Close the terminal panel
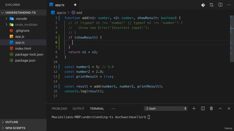Image resolution: width=234 pixels, height=131 pixels. (229, 108)
